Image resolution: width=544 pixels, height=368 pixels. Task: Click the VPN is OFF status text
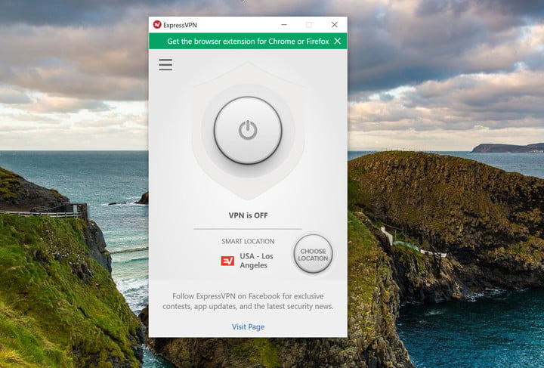(x=248, y=215)
